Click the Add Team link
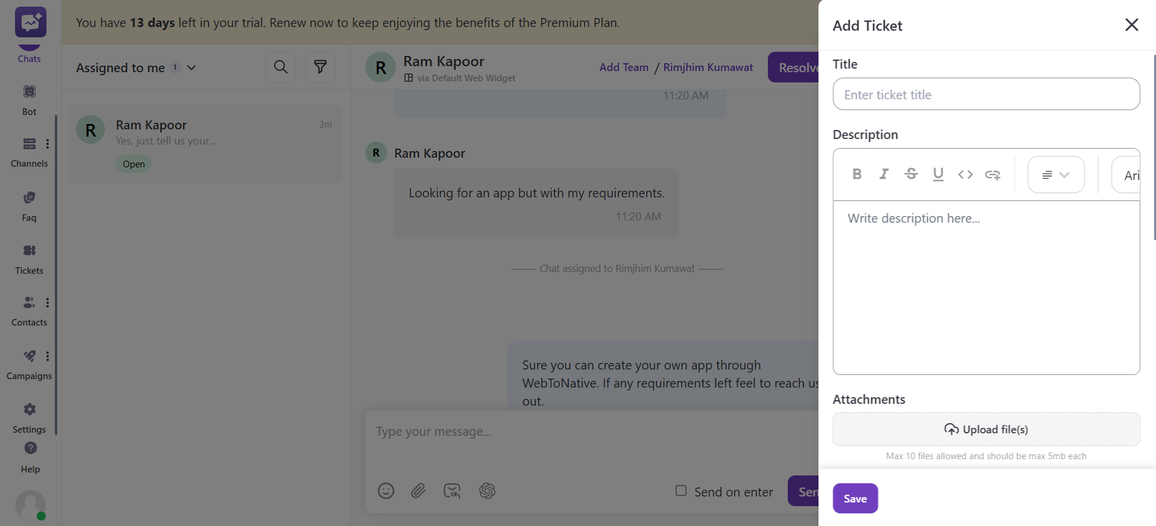 624,67
